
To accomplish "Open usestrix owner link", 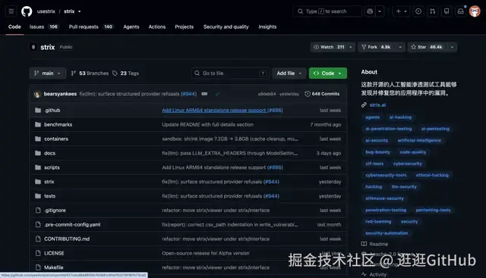I will click(46, 11).
